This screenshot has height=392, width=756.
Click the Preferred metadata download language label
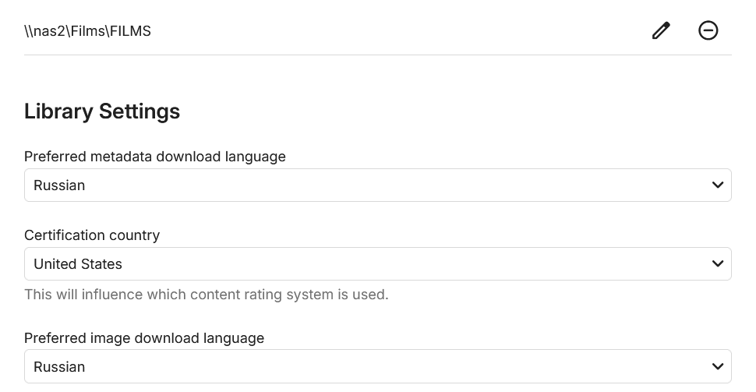click(155, 157)
